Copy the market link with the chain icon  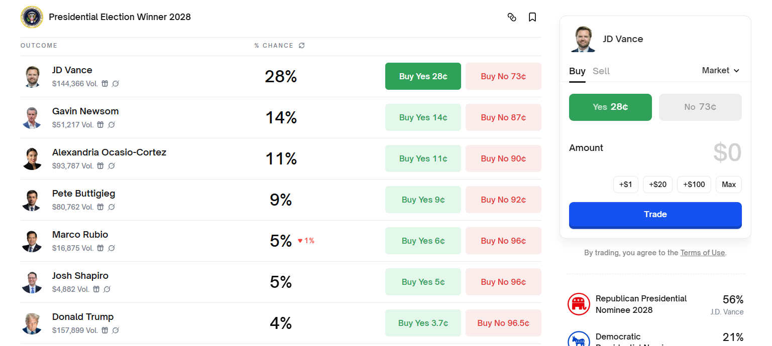click(x=512, y=17)
